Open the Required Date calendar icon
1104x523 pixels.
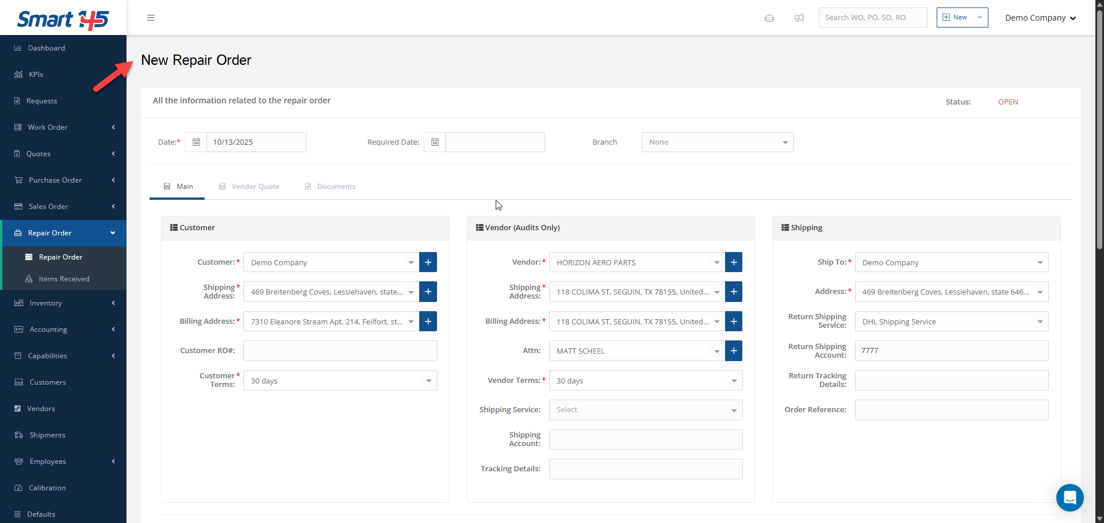click(x=435, y=142)
